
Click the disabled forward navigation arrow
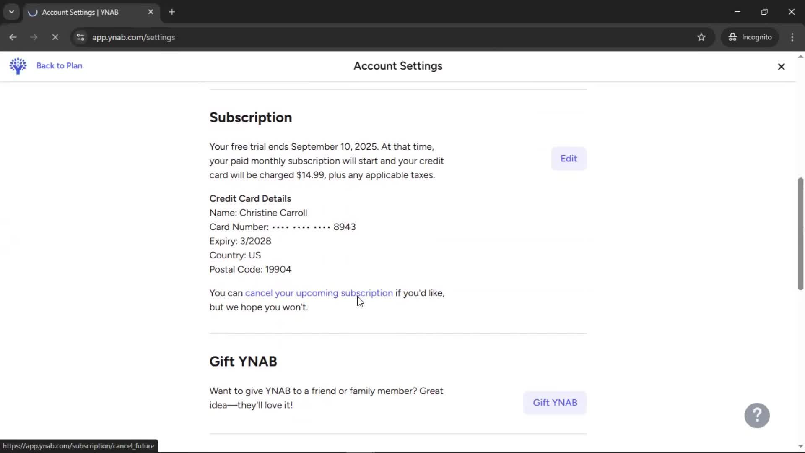[34, 37]
